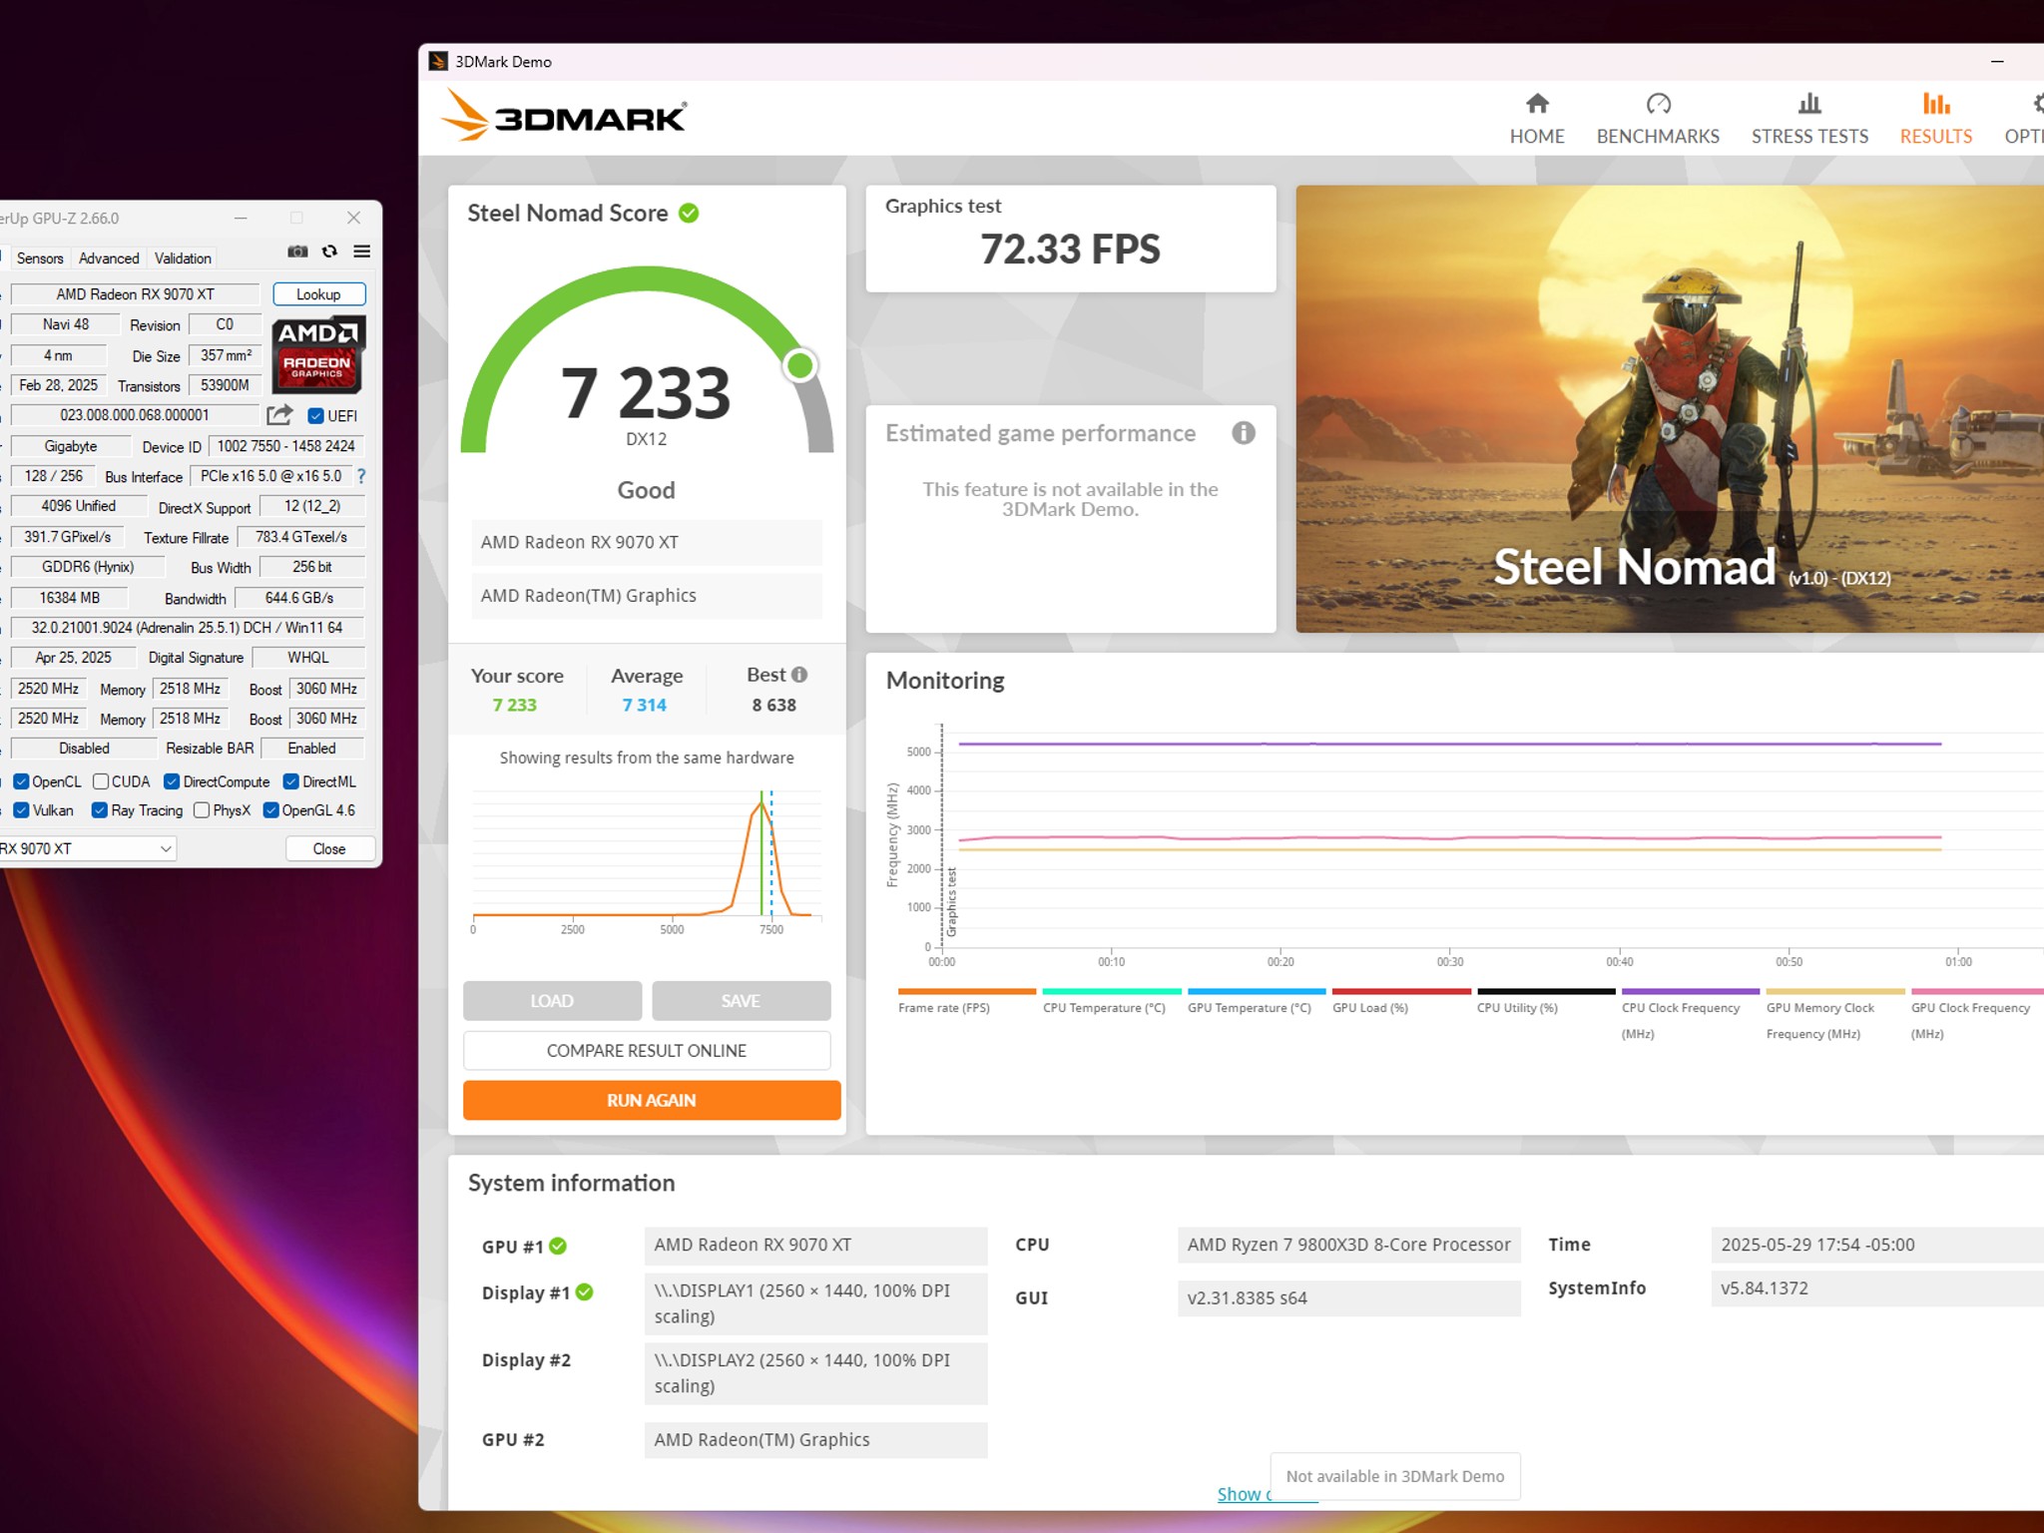
Task: Go to the HOME section in 3DMark
Action: click(x=1536, y=118)
